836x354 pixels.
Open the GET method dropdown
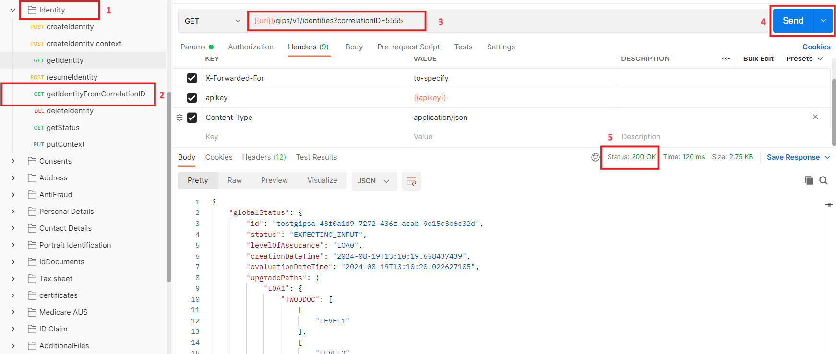click(212, 21)
